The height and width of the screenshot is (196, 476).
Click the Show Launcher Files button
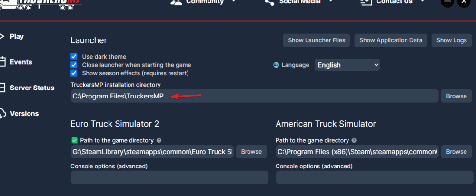click(317, 40)
